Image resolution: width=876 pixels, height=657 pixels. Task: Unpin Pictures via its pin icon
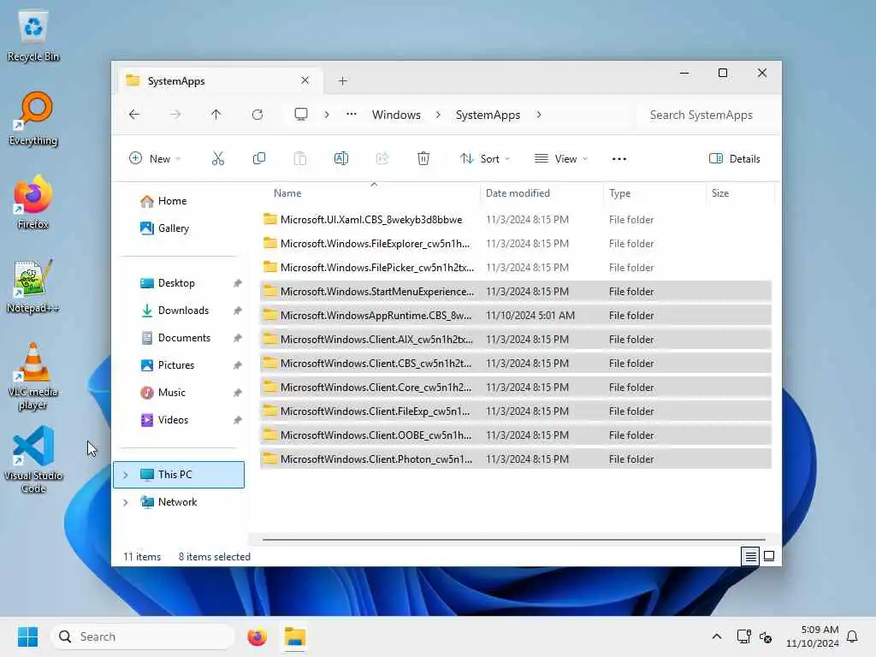pyautogui.click(x=238, y=365)
